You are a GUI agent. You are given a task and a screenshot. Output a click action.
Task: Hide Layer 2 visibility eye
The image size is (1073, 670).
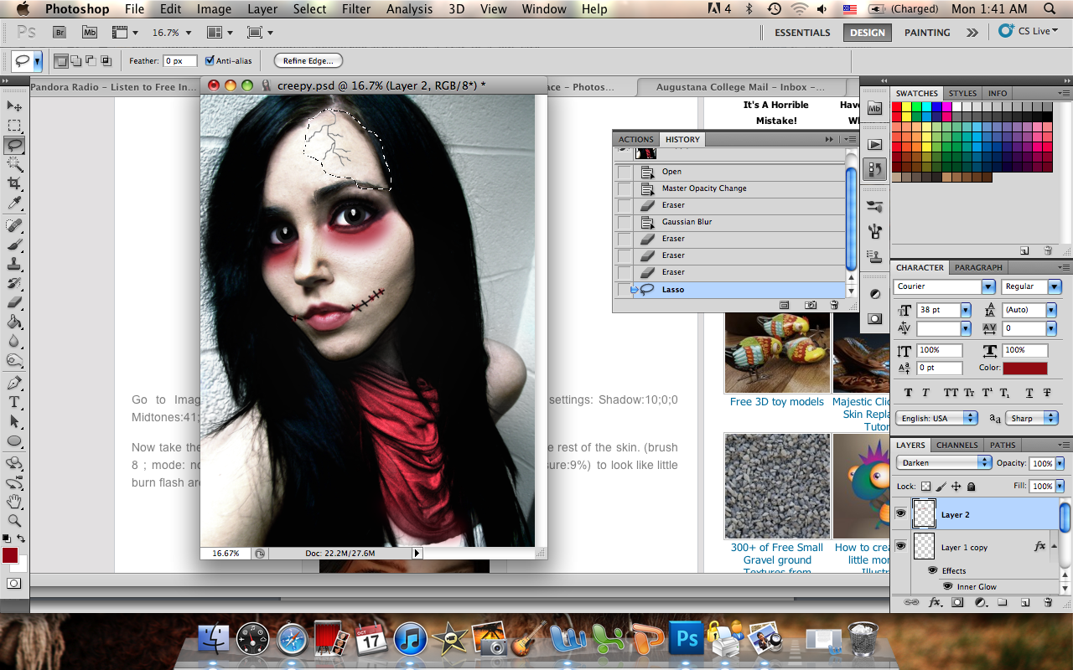click(901, 514)
